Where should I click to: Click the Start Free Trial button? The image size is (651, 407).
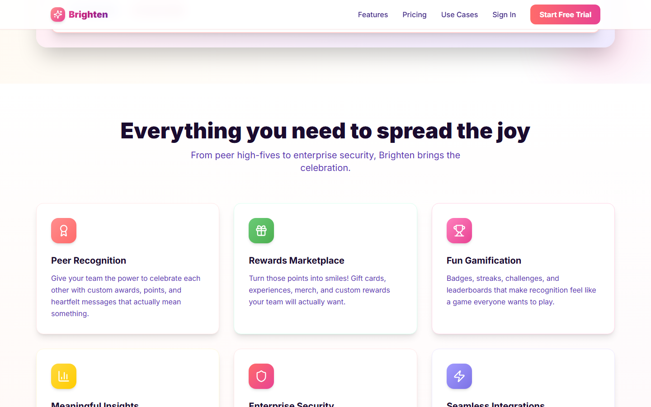(565, 14)
